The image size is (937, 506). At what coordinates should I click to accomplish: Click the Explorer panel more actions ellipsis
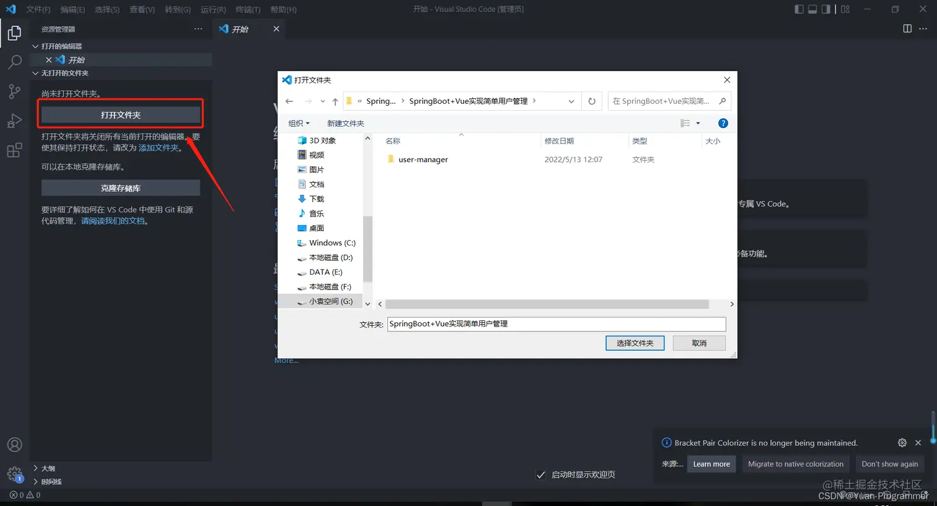click(x=198, y=29)
